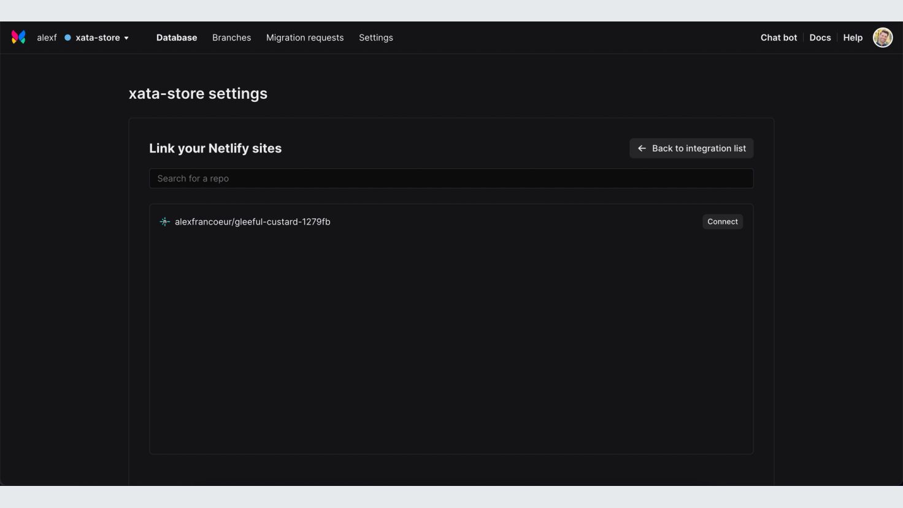Open the alexf workspace
This screenshot has height=508, width=903.
point(47,37)
